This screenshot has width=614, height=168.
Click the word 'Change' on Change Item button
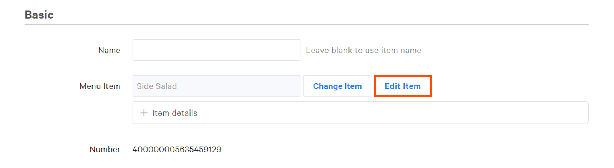[x=327, y=86]
